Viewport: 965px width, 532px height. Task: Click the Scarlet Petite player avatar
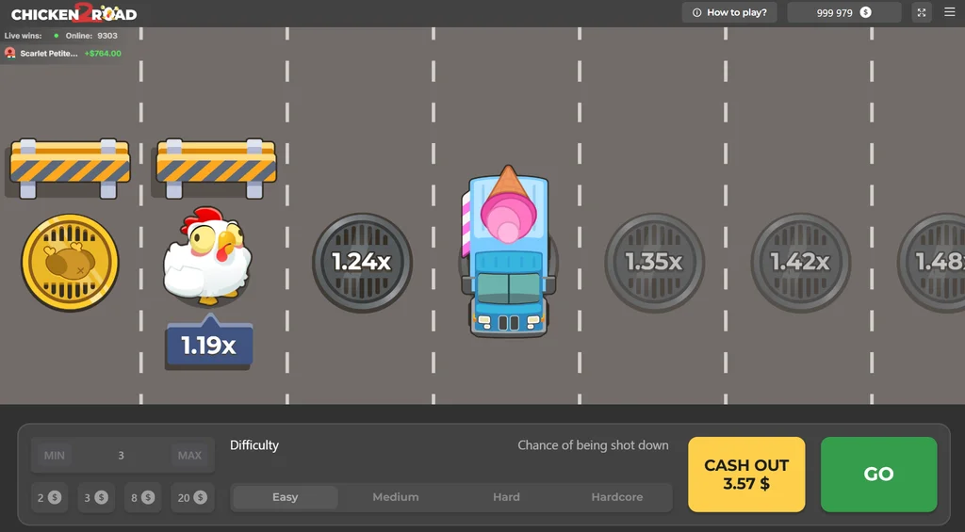tap(9, 54)
